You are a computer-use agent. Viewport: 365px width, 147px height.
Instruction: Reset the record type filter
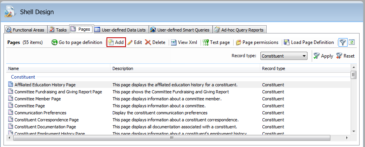click(x=346, y=56)
